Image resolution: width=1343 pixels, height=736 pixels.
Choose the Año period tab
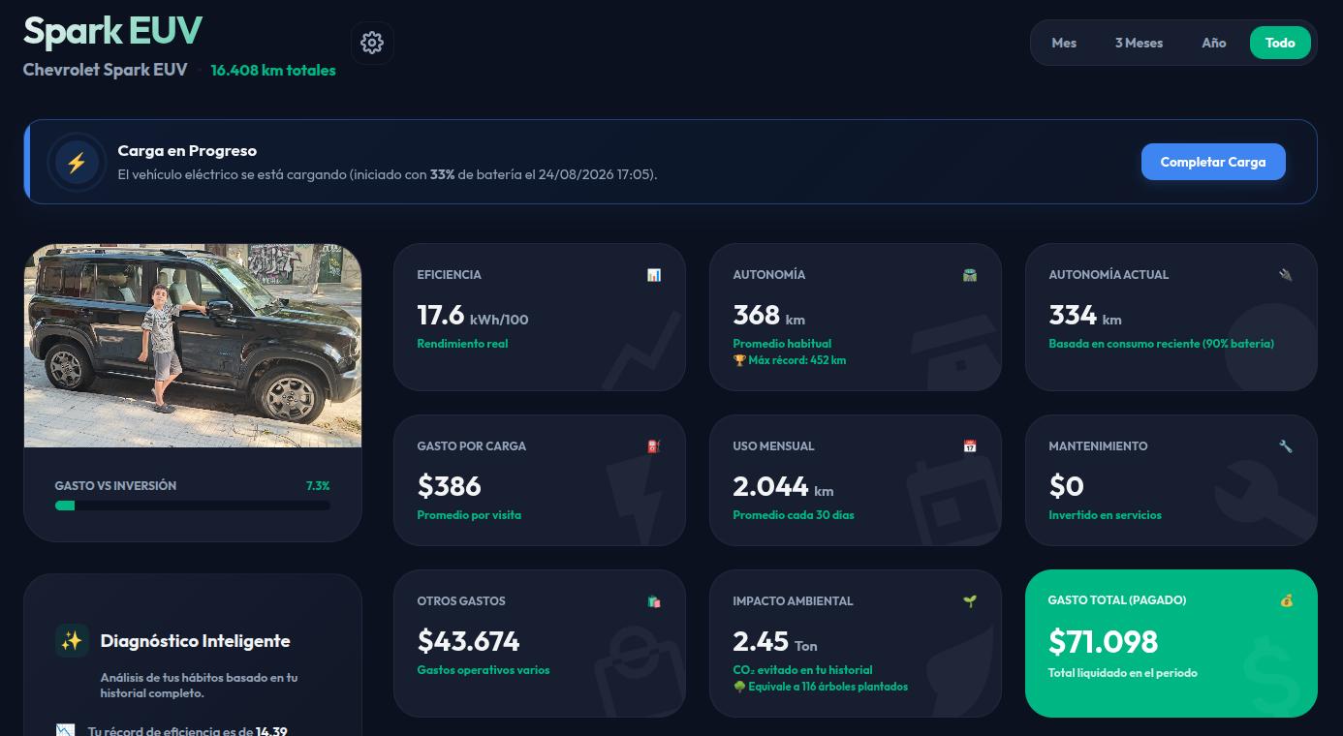point(1214,43)
